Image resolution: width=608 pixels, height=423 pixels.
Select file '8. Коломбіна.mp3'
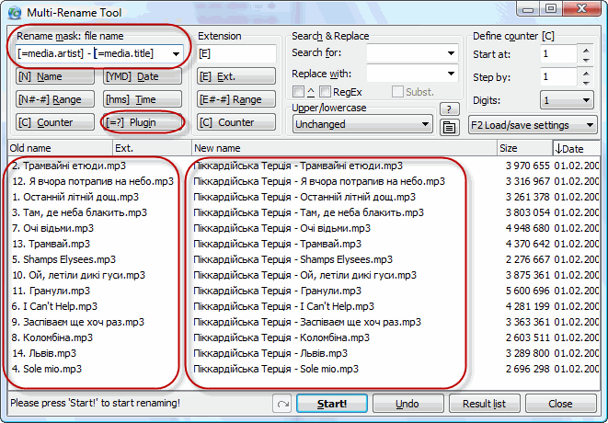[52, 337]
